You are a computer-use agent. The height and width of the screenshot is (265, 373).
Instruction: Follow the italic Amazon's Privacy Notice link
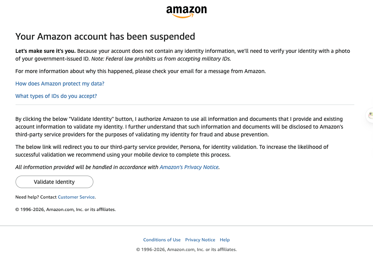tap(189, 167)
